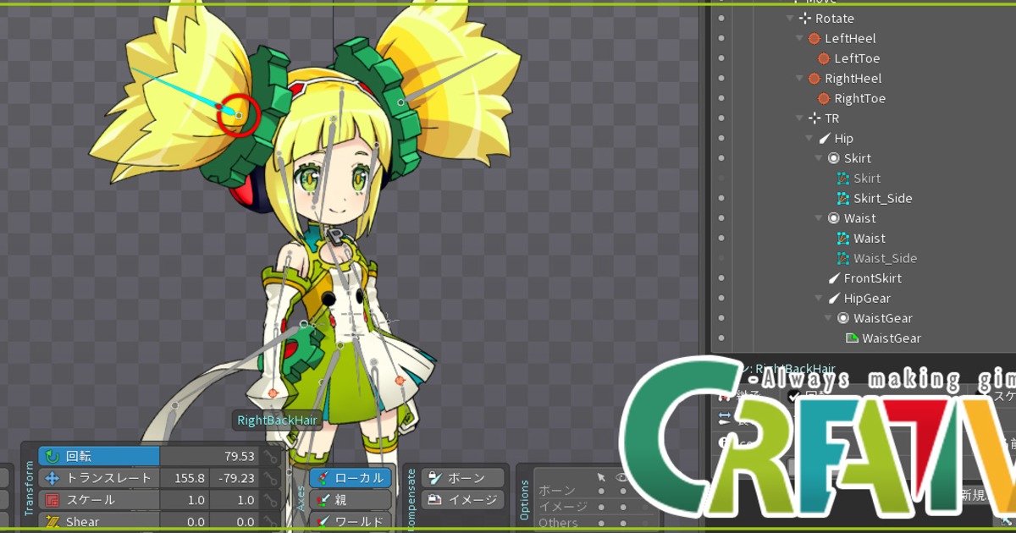Select the RightHeel item in the tree
Viewport: 1016px width, 533px height.
[x=853, y=79]
